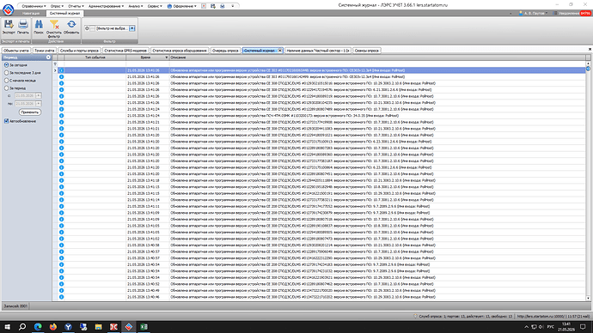This screenshot has width=593, height=333.
Task: Open File Explorer from the taskbar
Action: [98, 327]
